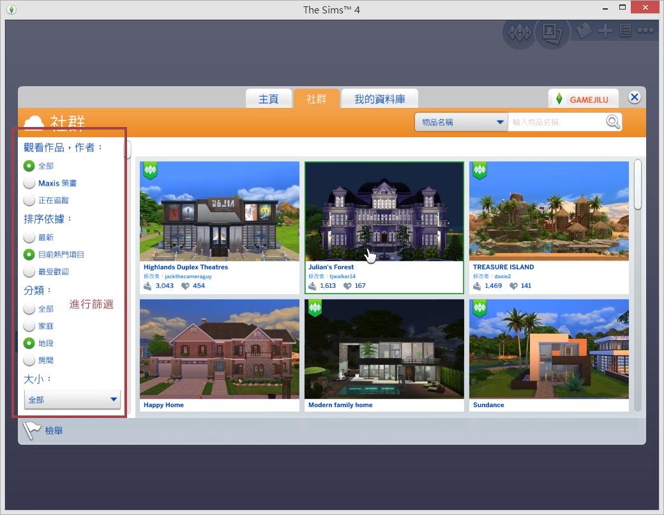Viewport: 664px width, 515px height.
Task: Click the 3,043 download count
Action: pos(164,286)
